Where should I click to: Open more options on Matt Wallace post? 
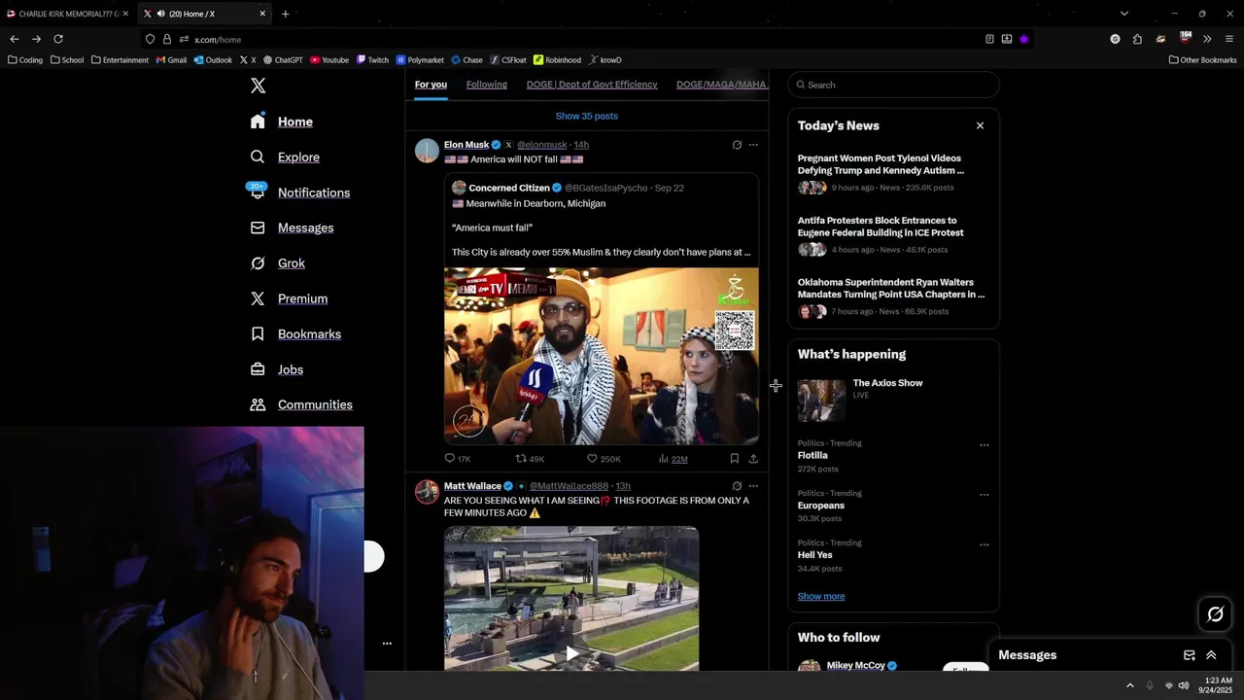[753, 486]
